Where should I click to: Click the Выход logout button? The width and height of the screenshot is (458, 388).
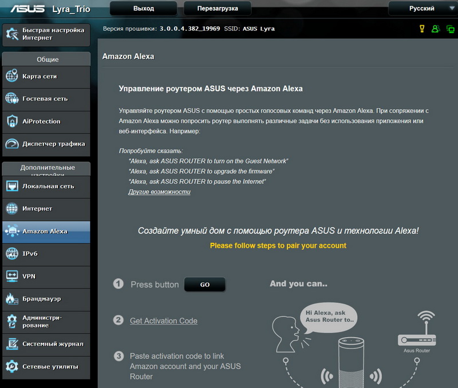click(x=143, y=9)
